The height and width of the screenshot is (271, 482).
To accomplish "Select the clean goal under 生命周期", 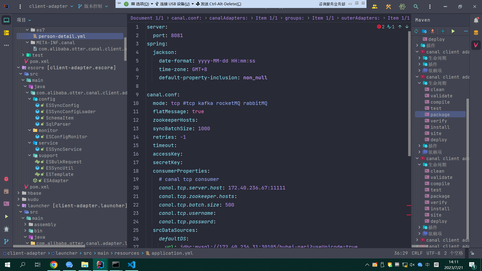I will [437, 89].
